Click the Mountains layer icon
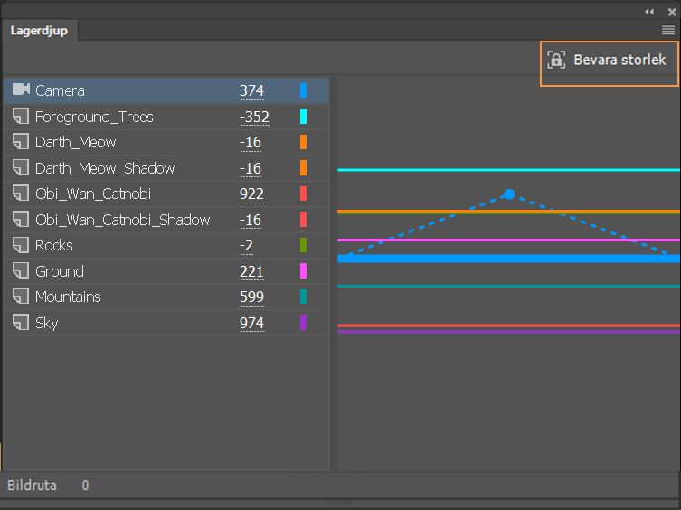The width and height of the screenshot is (681, 510). [21, 297]
